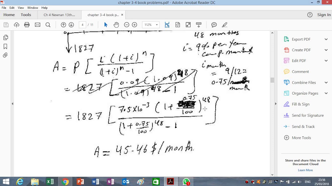Zoom out with the minus icon
This screenshot has width=332, height=186.
(x=127, y=25)
